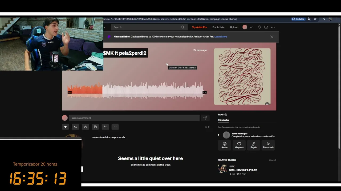Open the browser media control icon

coord(324,19)
